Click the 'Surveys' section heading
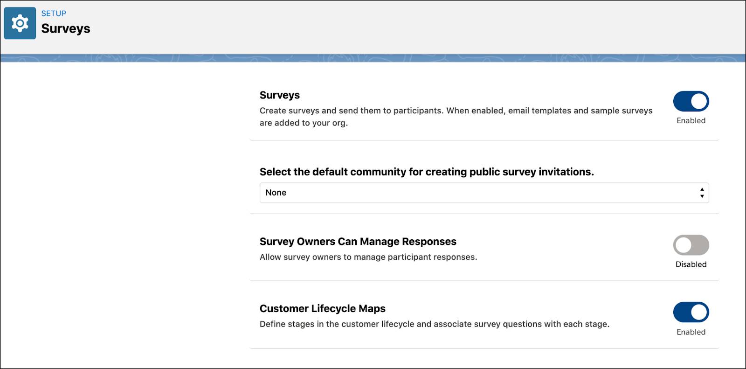The image size is (746, 369). coord(280,95)
